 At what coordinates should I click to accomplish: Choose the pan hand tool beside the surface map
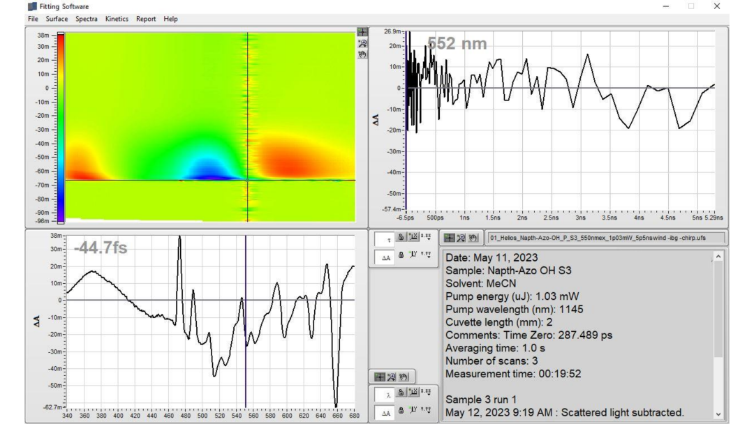point(362,54)
